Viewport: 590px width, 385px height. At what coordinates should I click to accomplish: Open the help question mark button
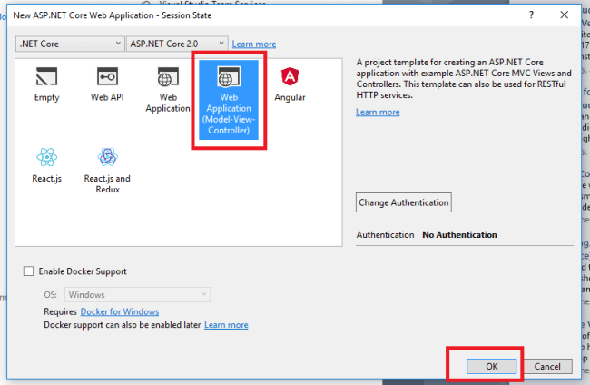point(531,15)
